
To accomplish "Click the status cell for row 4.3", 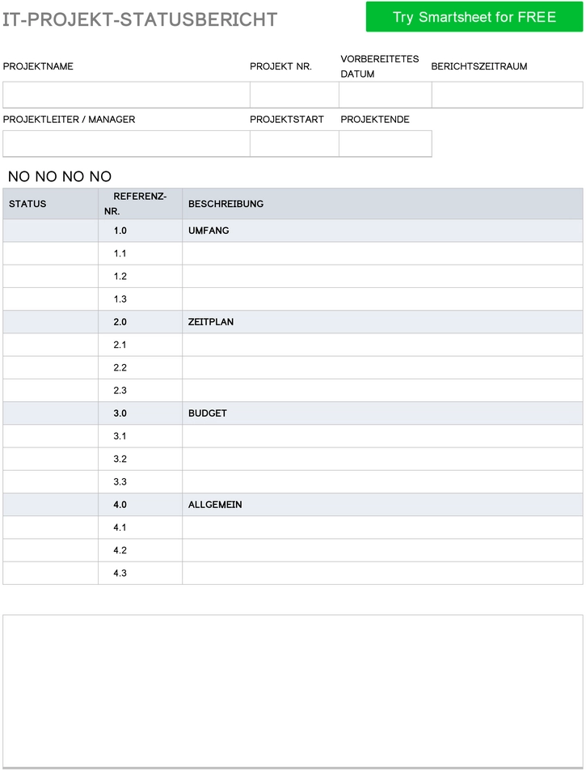I will coord(51,574).
